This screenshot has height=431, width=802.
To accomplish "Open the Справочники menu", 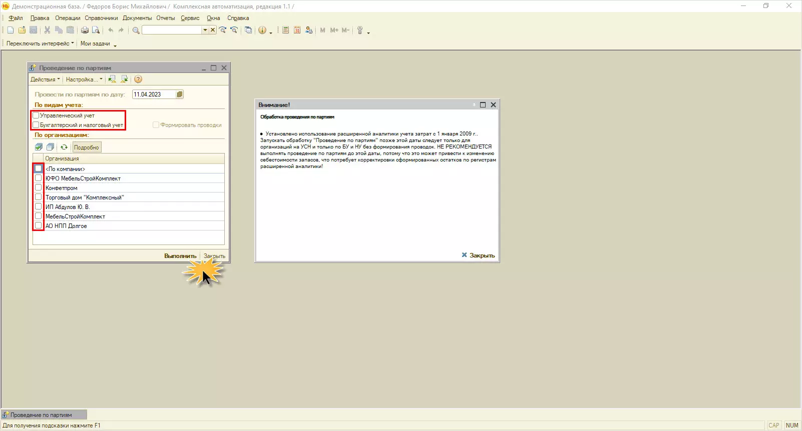I will [101, 18].
